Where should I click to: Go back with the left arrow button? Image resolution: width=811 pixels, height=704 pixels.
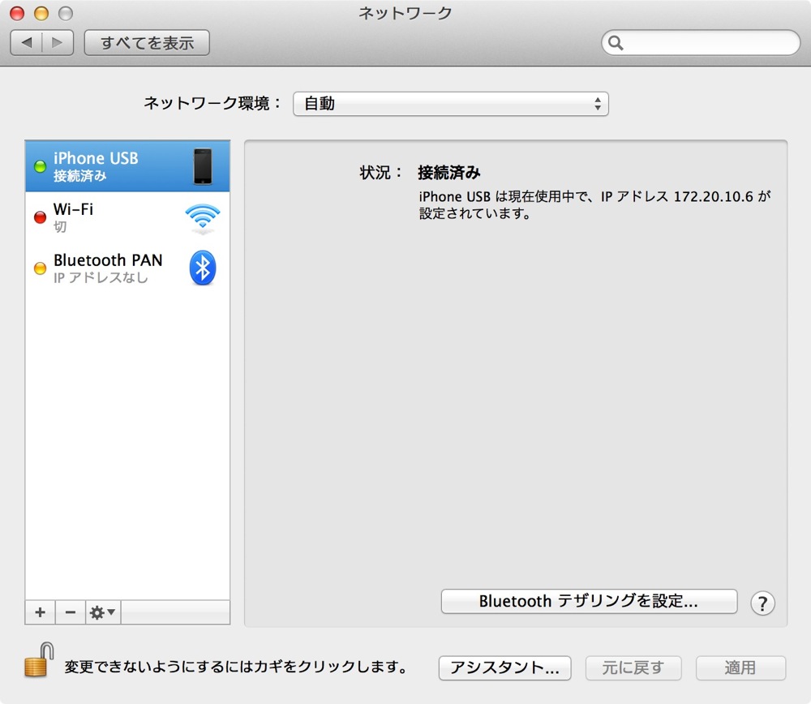(27, 42)
